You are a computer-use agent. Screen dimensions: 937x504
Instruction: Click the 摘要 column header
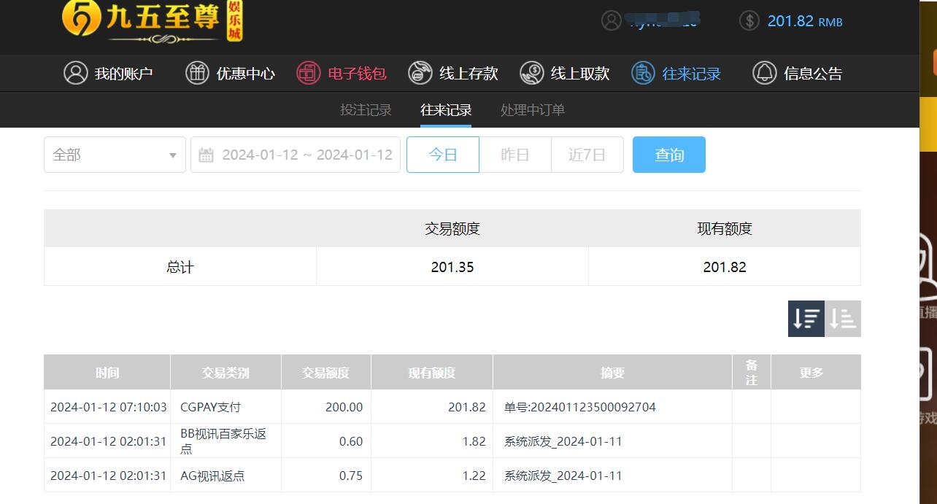click(x=612, y=372)
